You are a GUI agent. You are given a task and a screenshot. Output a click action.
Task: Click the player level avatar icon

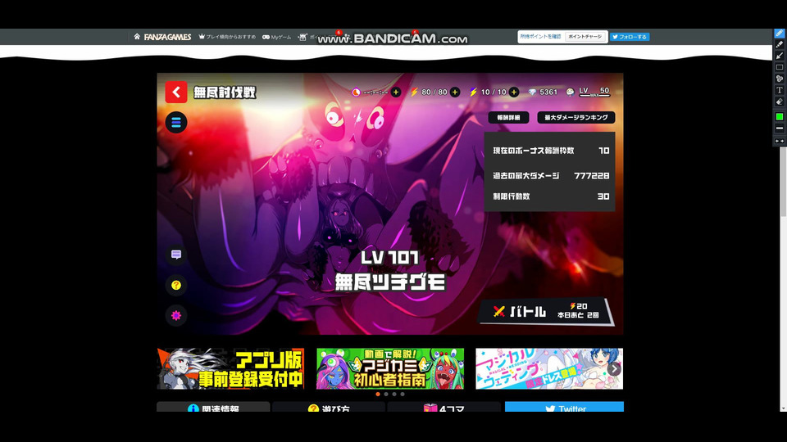pyautogui.click(x=571, y=92)
